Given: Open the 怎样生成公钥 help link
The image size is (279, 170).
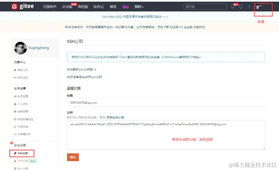Looking at the screenshot, I should [115, 117].
